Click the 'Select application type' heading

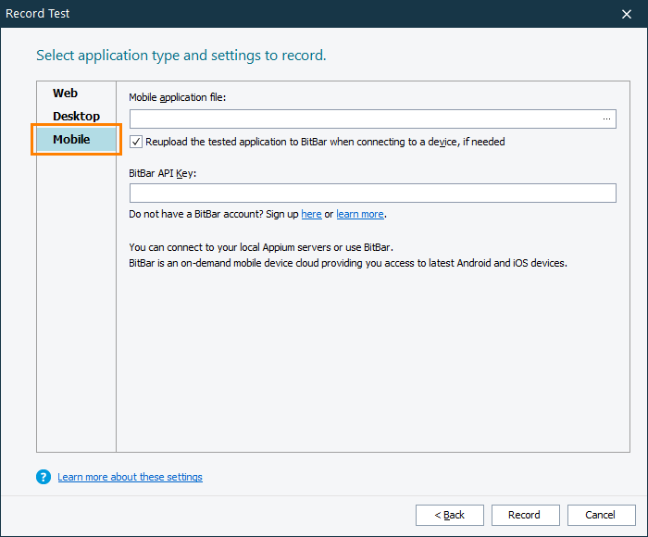pos(181,56)
